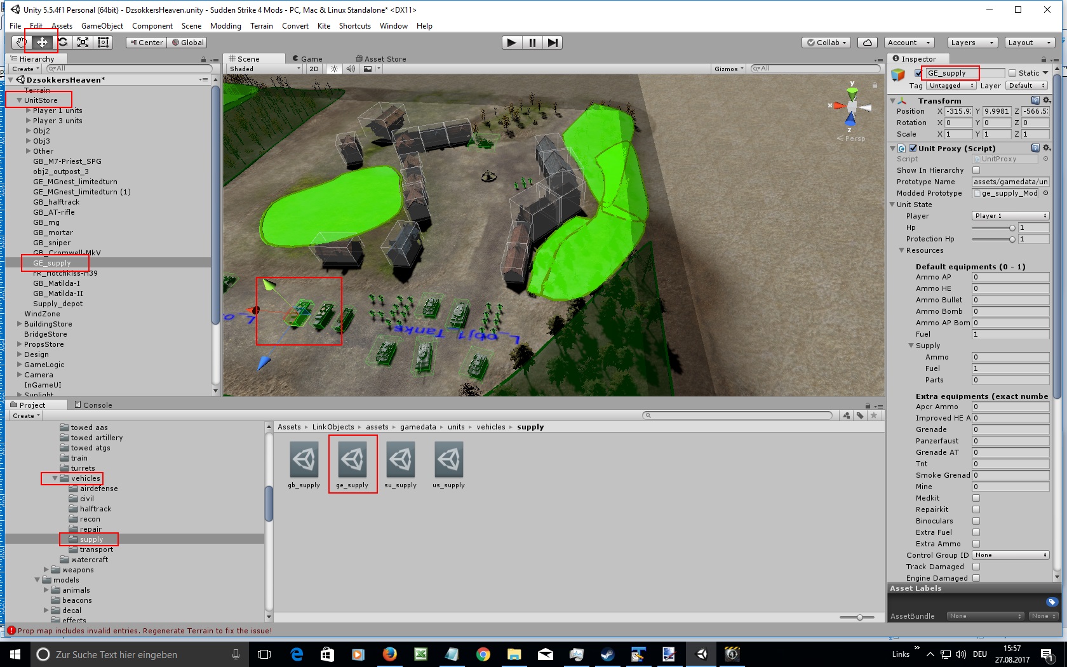The image size is (1067, 667).
Task: Open Steam from the taskbar
Action: (607, 654)
